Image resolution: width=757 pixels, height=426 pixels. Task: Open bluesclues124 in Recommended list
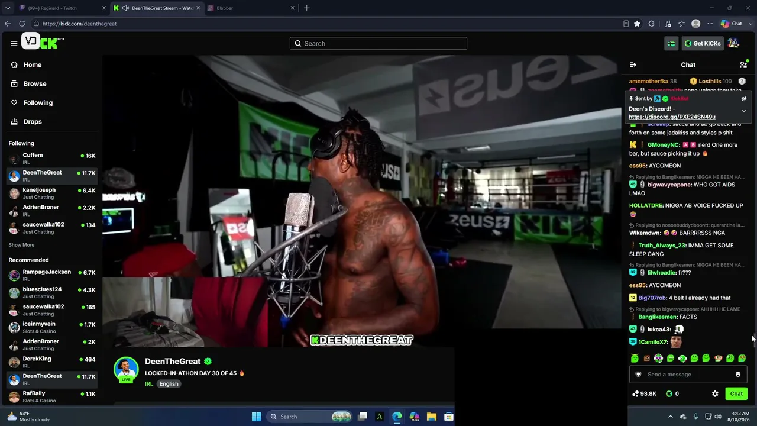point(52,293)
